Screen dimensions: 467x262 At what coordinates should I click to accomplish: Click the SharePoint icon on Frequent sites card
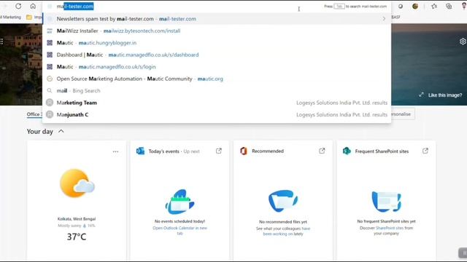pos(347,151)
